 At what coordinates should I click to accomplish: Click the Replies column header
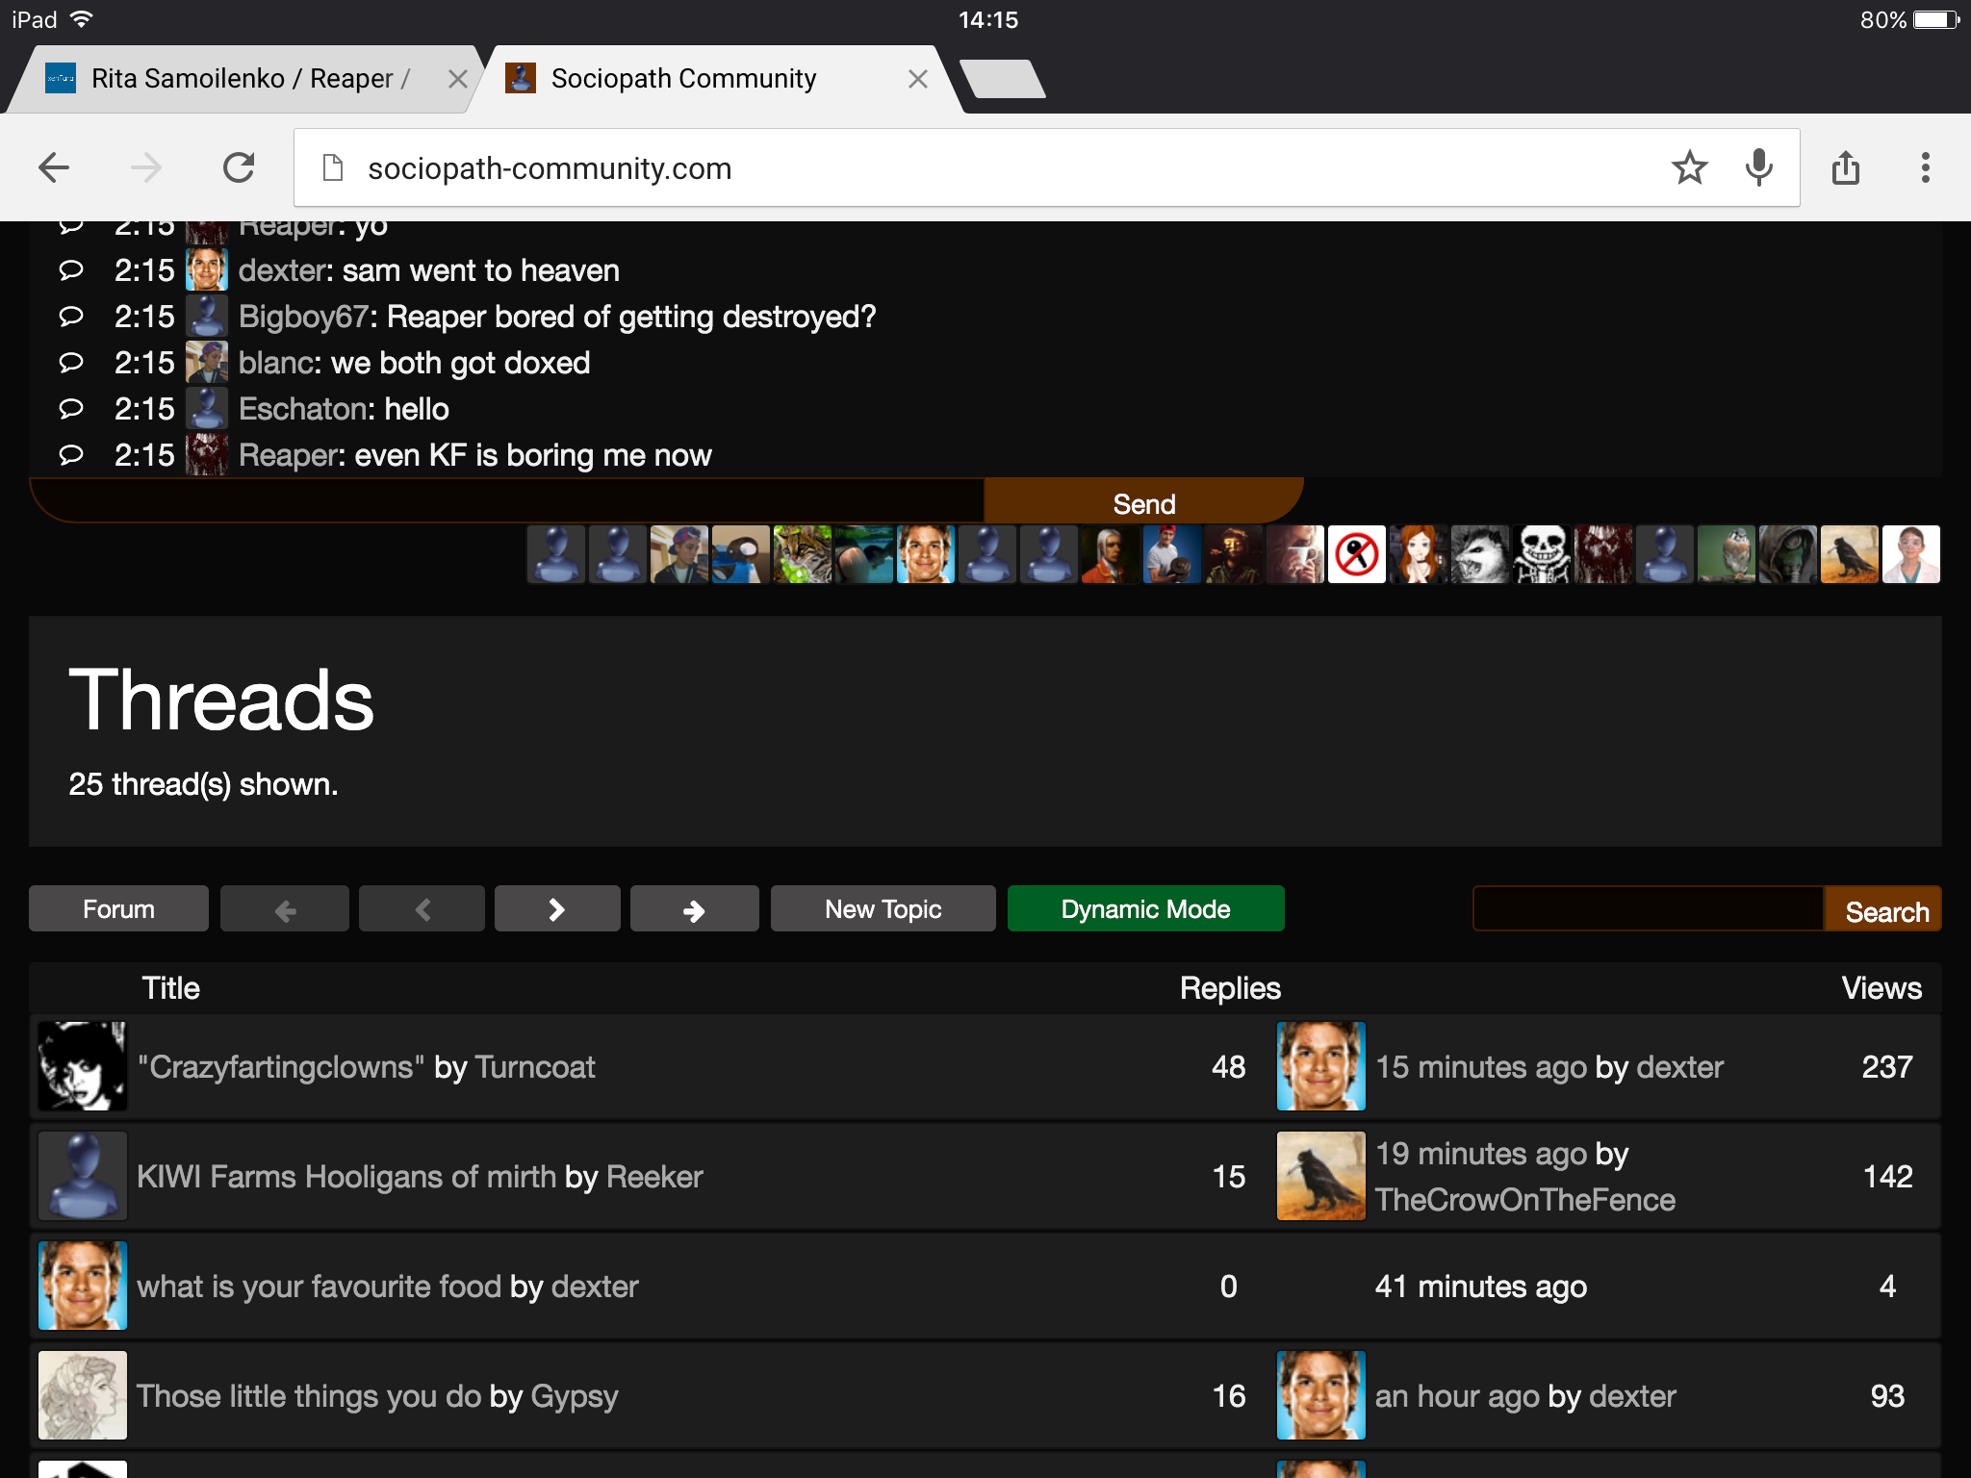coord(1230,988)
